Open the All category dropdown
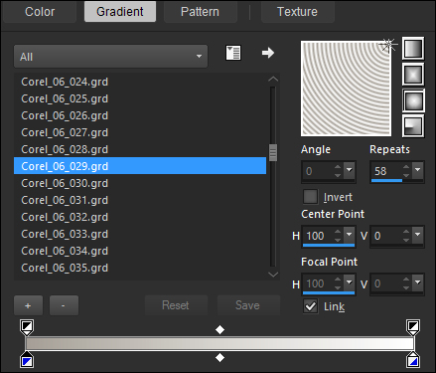The image size is (436, 373). 110,57
